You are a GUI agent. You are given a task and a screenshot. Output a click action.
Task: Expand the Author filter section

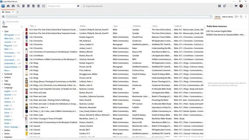click(3, 130)
